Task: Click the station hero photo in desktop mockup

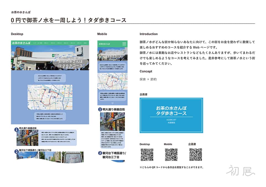Action: coord(50,58)
